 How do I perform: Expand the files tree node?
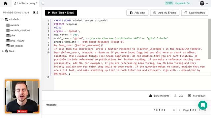tap(3, 51)
